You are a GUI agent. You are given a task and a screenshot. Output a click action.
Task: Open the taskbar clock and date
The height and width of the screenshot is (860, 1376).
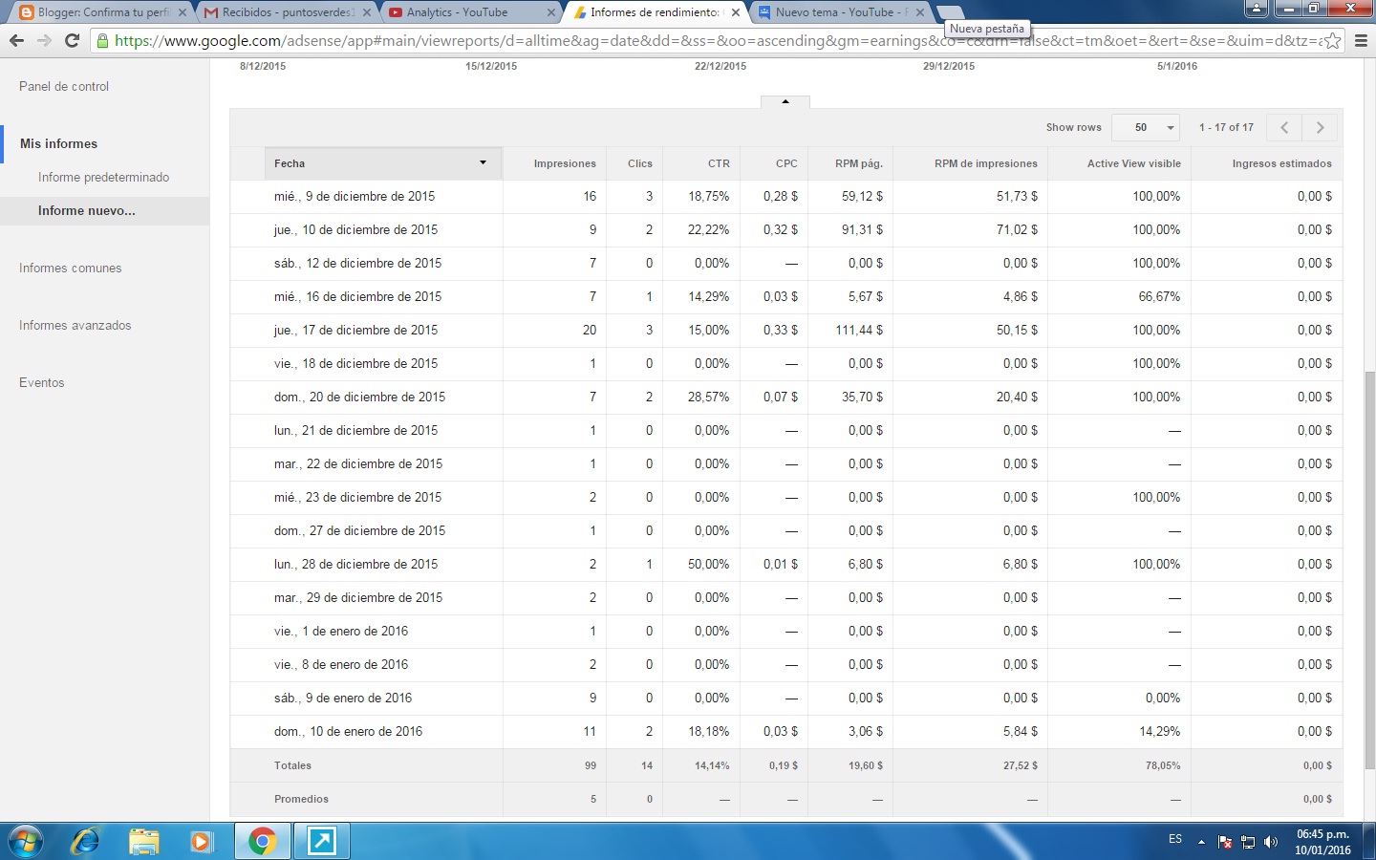click(x=1322, y=842)
